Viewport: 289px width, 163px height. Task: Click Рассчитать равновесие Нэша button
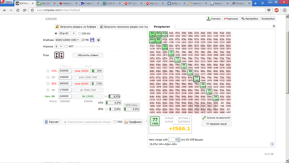tap(87, 122)
